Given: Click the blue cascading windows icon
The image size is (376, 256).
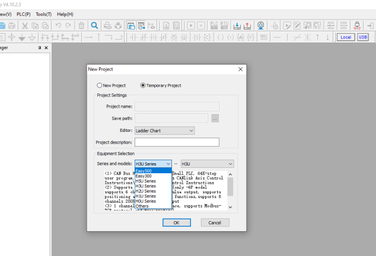Looking at the screenshot, I should click(x=131, y=25).
